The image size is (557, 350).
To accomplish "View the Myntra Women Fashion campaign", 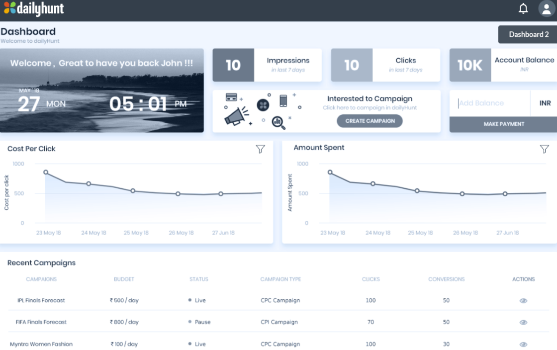I will coord(523,345).
